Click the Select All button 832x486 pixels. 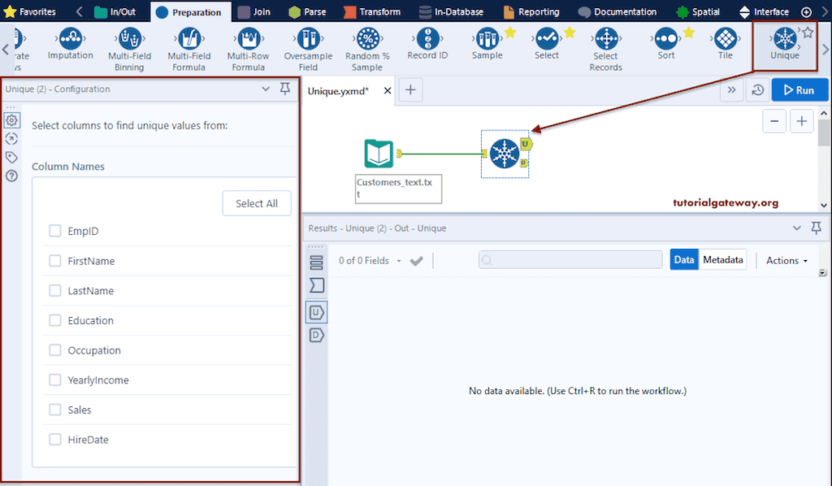click(x=257, y=203)
